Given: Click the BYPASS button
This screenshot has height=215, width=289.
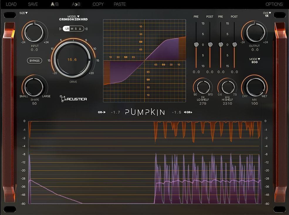Looking at the screenshot, I should coord(34,61).
